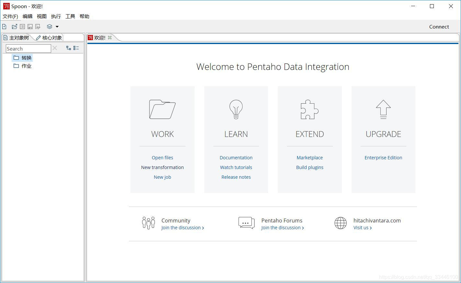Click the Community heading text
The image size is (461, 283).
(176, 221)
